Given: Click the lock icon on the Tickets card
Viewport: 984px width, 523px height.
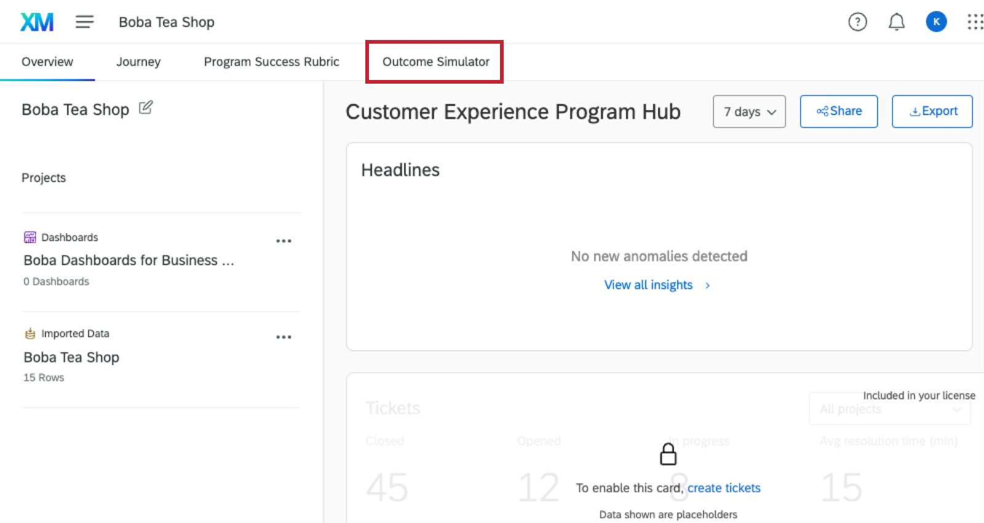Looking at the screenshot, I should (668, 455).
